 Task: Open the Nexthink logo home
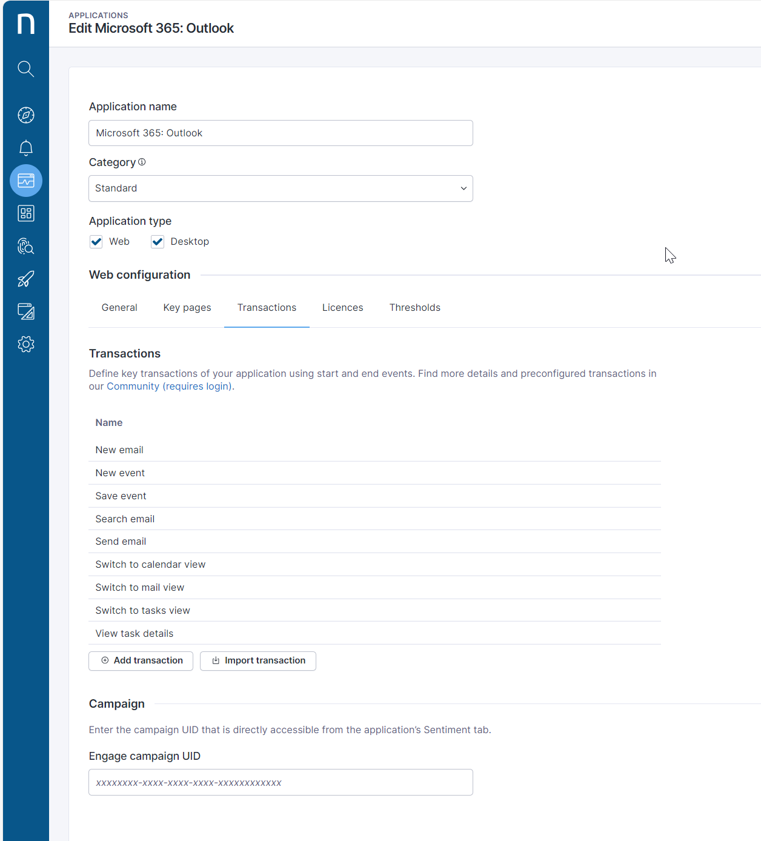(26, 24)
